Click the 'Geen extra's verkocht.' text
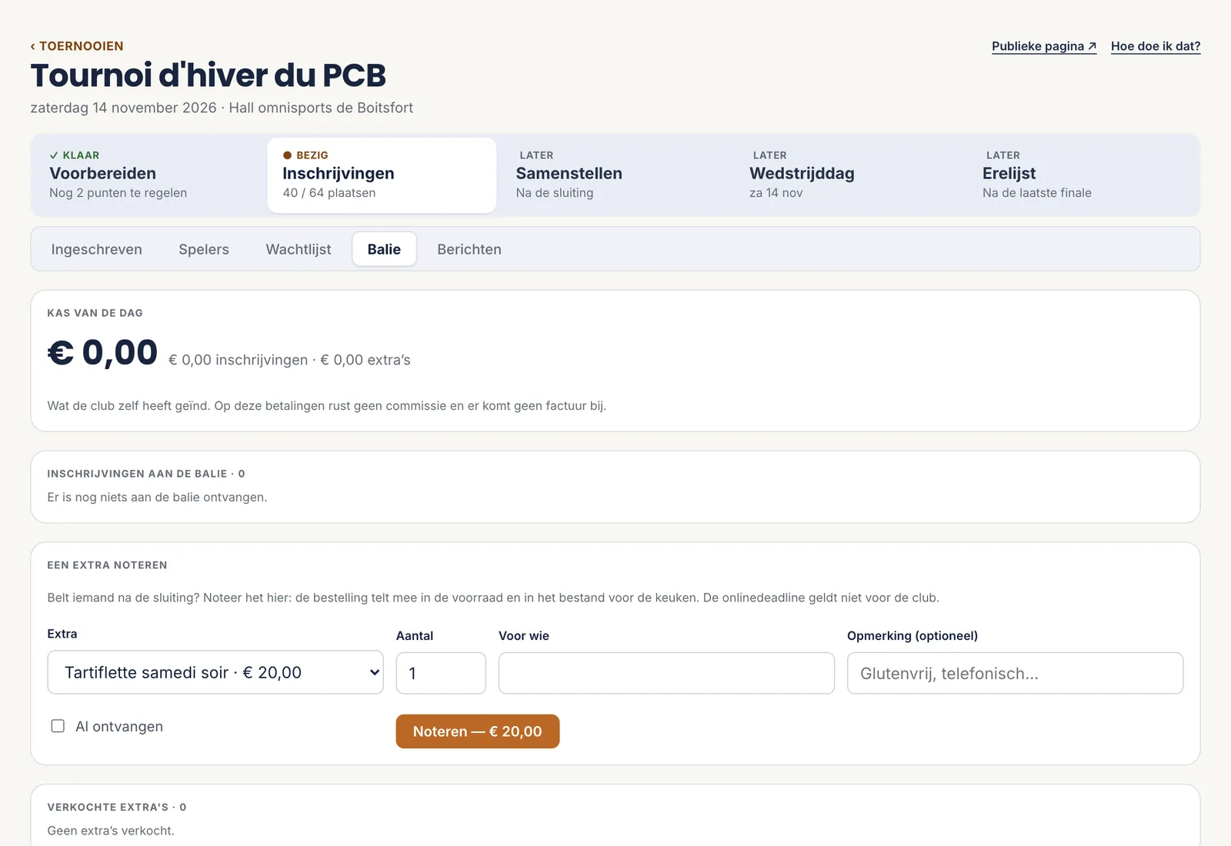 [x=111, y=831]
